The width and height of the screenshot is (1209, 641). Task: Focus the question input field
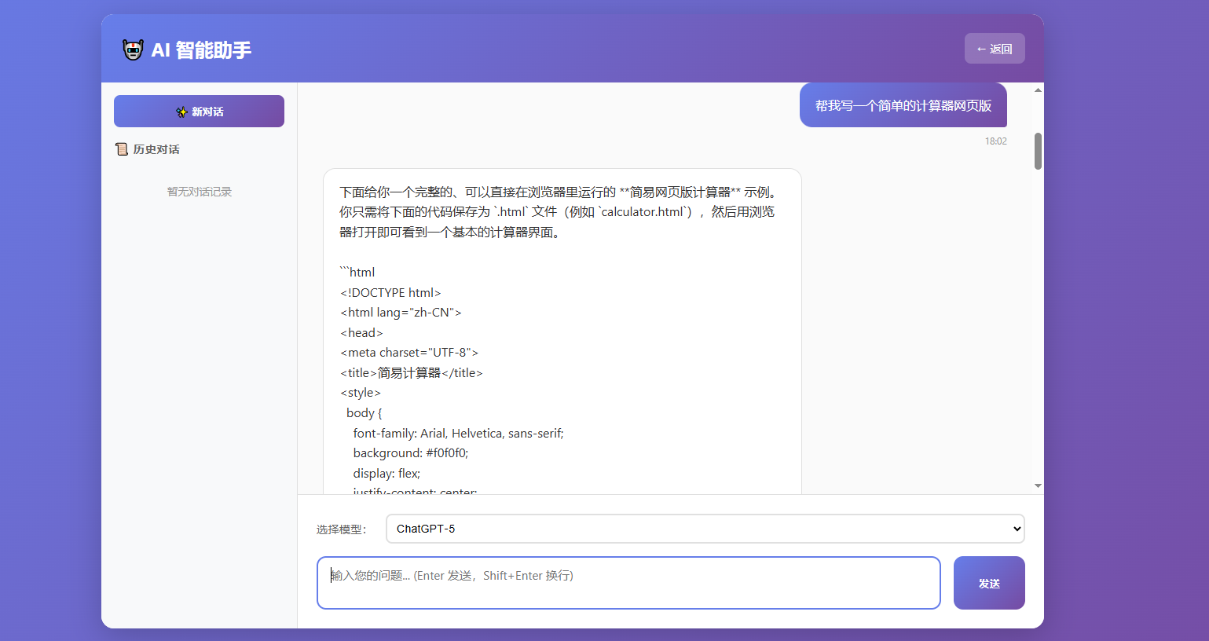point(628,582)
